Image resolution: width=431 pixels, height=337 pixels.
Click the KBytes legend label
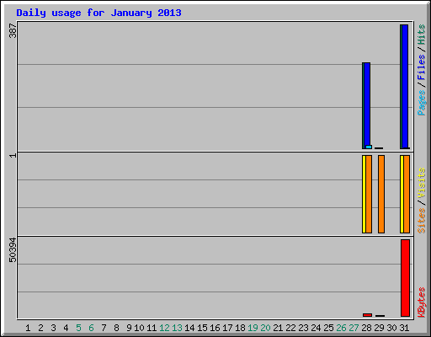pos(421,302)
